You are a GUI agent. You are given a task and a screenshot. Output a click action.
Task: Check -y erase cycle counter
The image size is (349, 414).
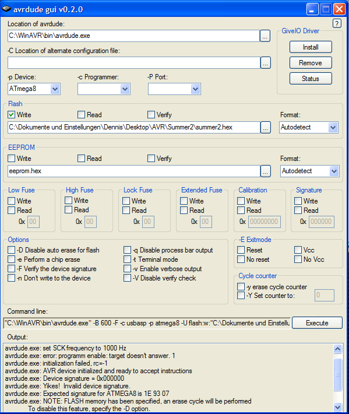pyautogui.click(x=241, y=286)
